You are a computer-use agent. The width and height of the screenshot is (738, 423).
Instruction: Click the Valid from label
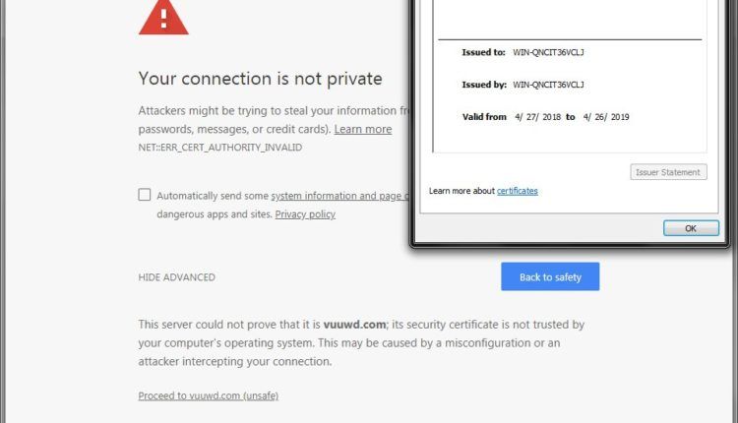coord(484,117)
